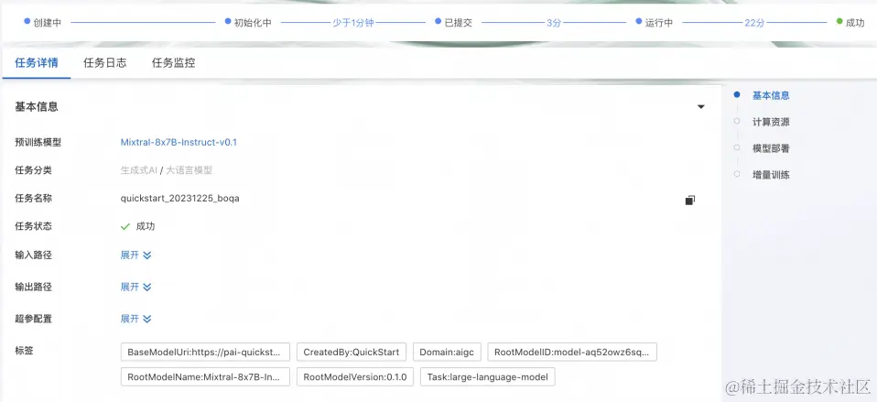This screenshot has width=877, height=402.
Task: Click the green check 成功 status icon
Action: (125, 226)
